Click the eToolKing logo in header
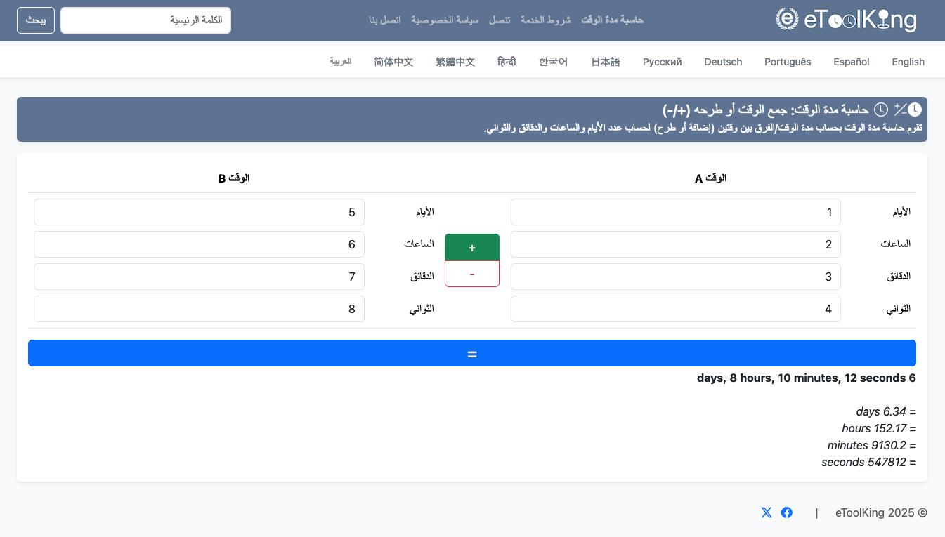This screenshot has height=537, width=945. click(846, 20)
